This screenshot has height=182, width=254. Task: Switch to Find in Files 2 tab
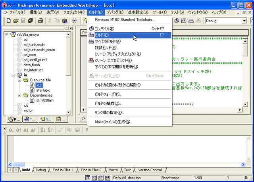[x=91, y=170]
